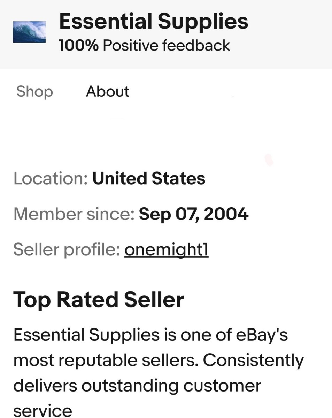Open the Essential Supplies store name

(154, 21)
